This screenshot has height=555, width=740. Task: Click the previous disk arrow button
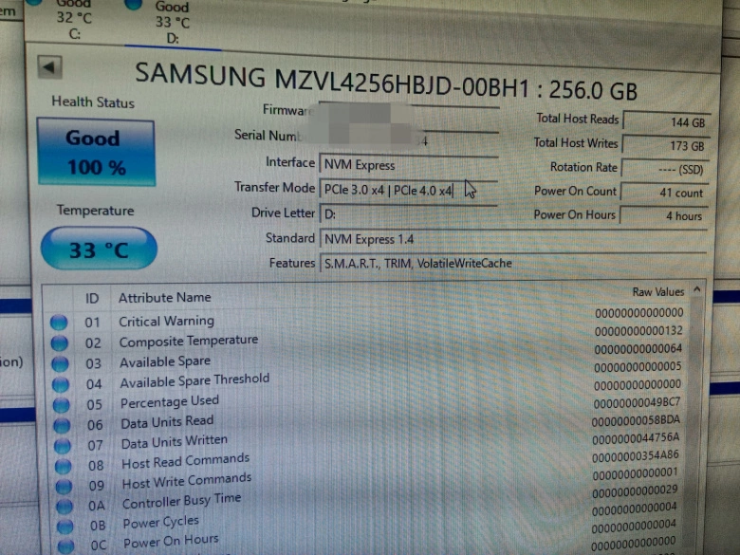click(x=50, y=67)
